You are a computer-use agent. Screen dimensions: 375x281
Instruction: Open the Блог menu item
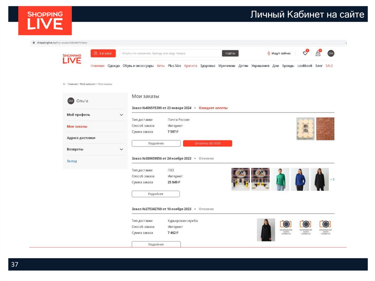[319, 66]
